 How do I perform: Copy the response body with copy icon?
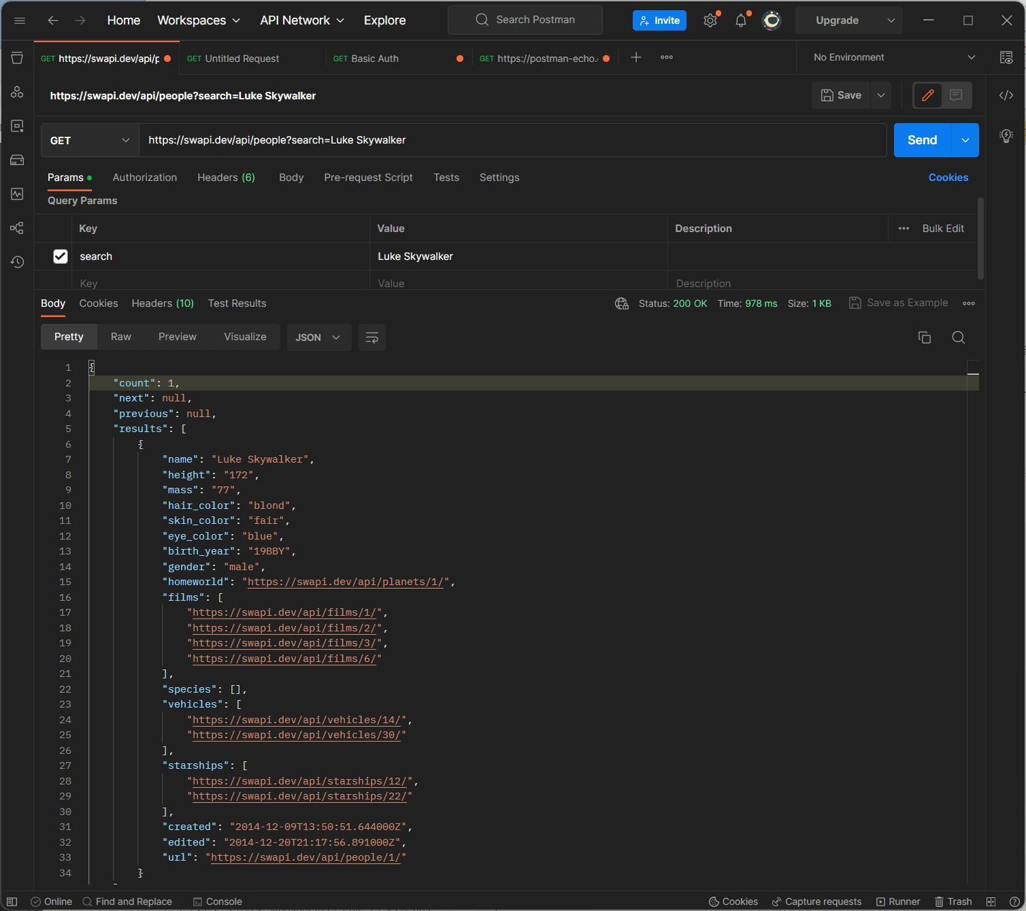924,337
